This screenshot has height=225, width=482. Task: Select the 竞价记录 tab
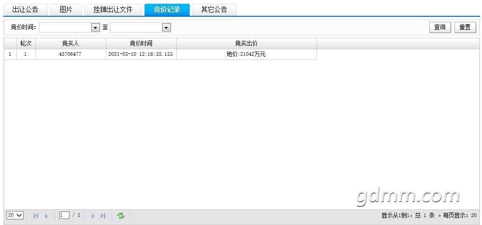(167, 10)
